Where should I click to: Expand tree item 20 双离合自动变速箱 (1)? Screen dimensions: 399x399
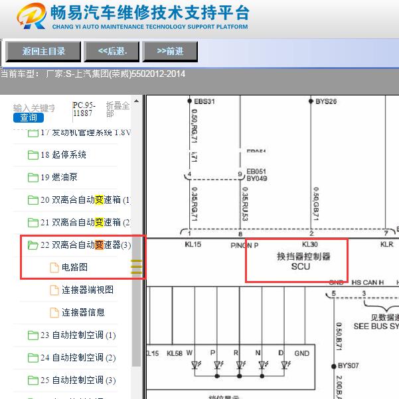tap(86, 199)
